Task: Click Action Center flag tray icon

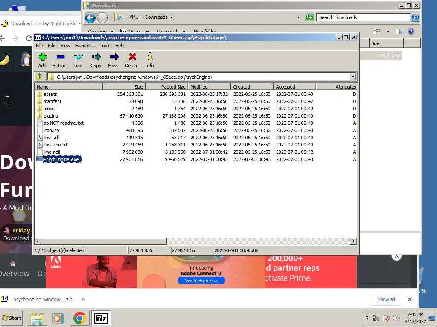Action: click(386, 318)
